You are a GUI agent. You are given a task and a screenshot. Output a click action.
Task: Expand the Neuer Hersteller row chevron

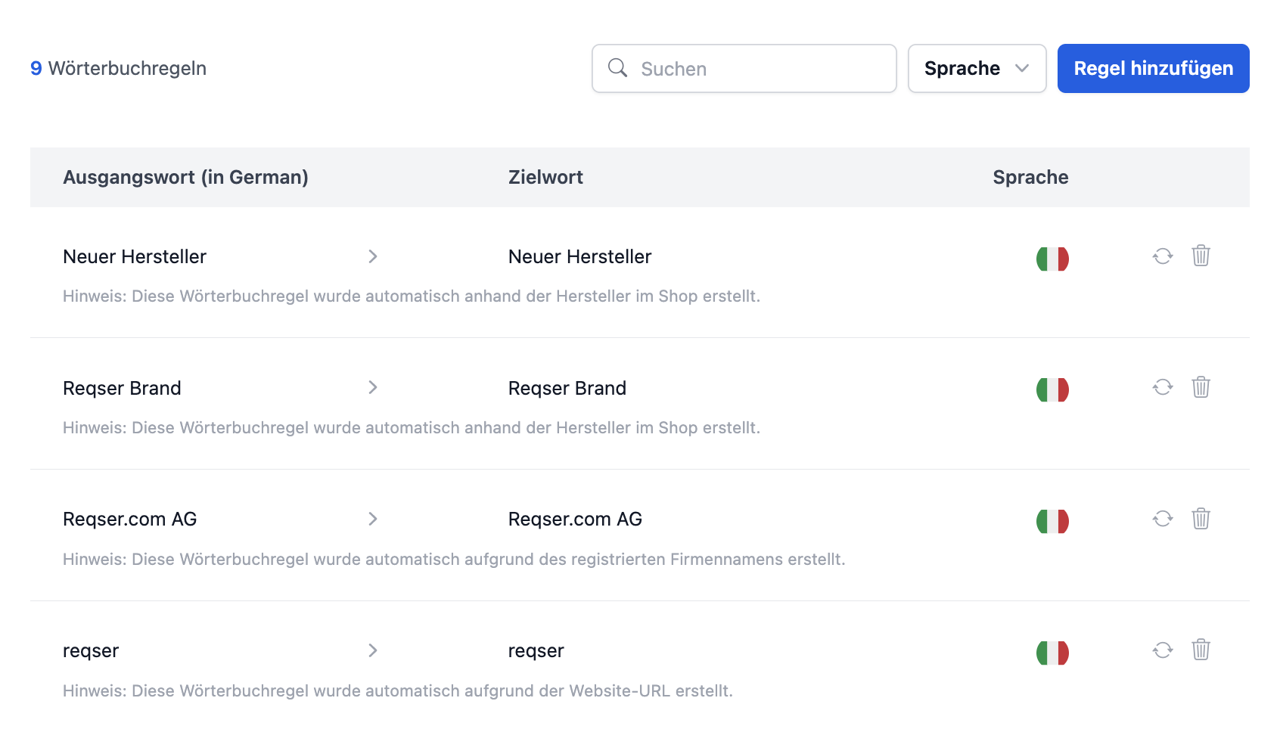coord(373,256)
